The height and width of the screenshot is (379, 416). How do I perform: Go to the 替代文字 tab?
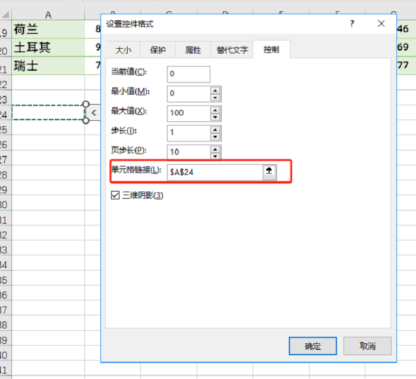(232, 50)
